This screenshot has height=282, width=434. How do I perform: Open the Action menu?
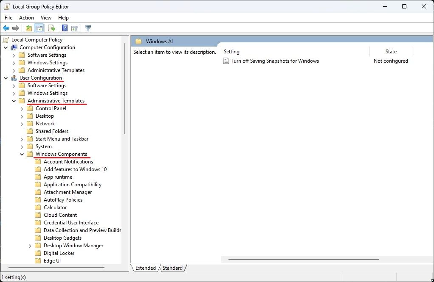[26, 17]
